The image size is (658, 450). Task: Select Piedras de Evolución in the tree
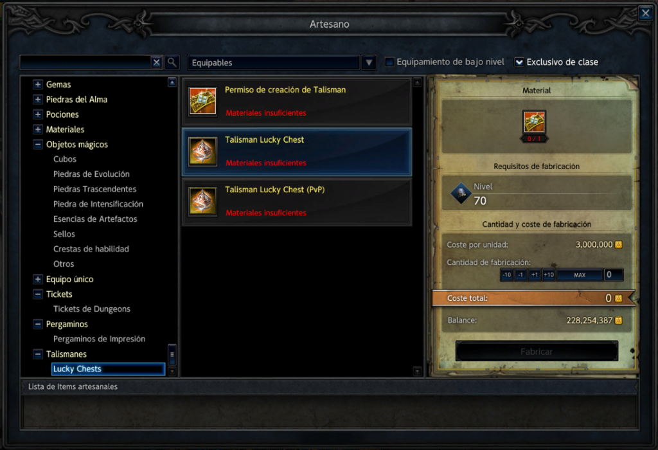(91, 174)
